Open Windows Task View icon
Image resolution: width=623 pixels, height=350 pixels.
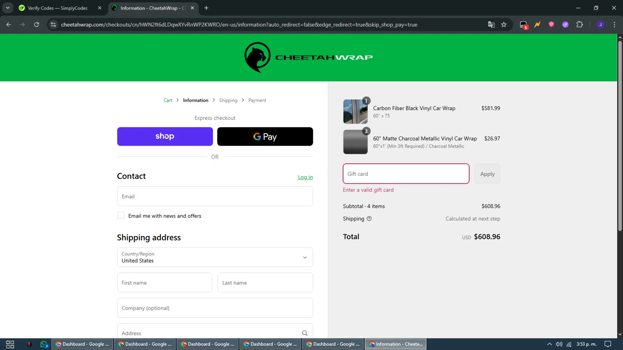pos(10,344)
